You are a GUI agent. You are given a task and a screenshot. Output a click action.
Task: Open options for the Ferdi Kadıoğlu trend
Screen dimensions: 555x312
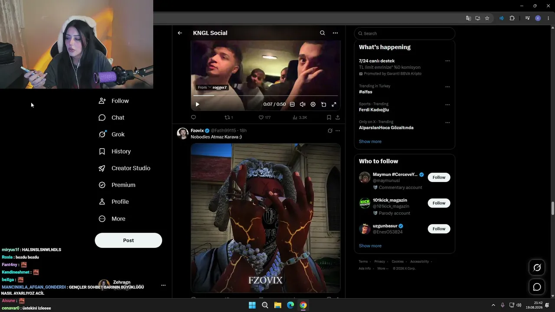447,105
